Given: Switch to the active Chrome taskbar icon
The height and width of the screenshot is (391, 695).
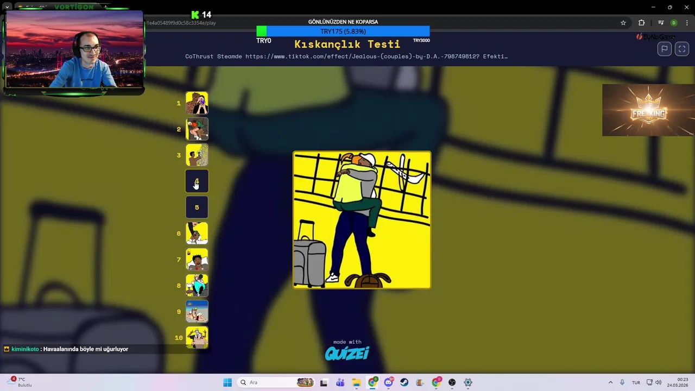Looking at the screenshot, I should [x=372, y=382].
